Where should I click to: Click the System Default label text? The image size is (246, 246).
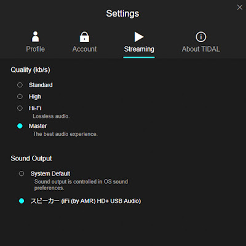(50, 173)
